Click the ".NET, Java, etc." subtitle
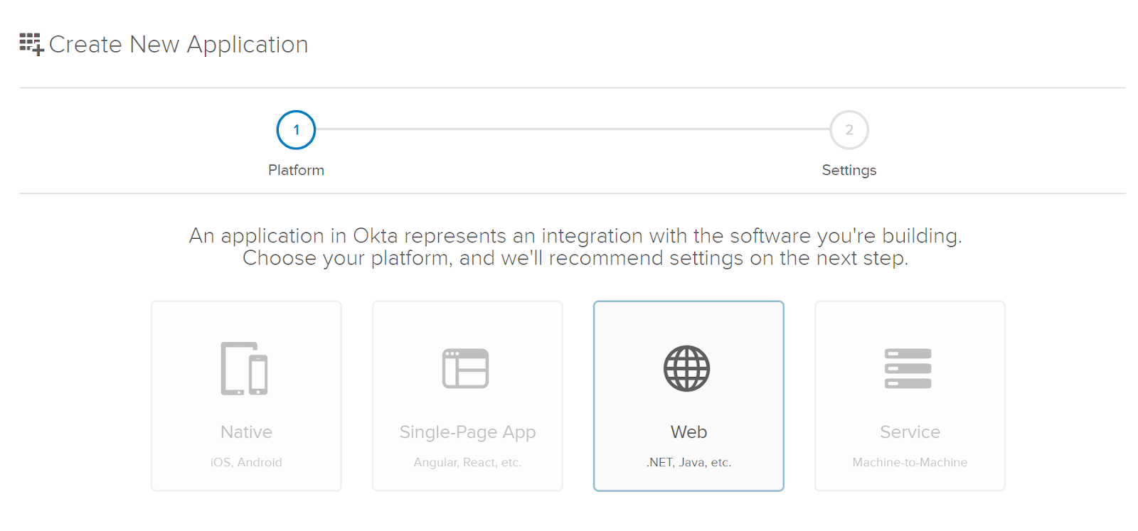Viewport: 1138px width, 531px height. click(x=688, y=463)
